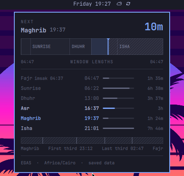Click the Maghrib row label in list
The image size is (184, 176).
31,118
